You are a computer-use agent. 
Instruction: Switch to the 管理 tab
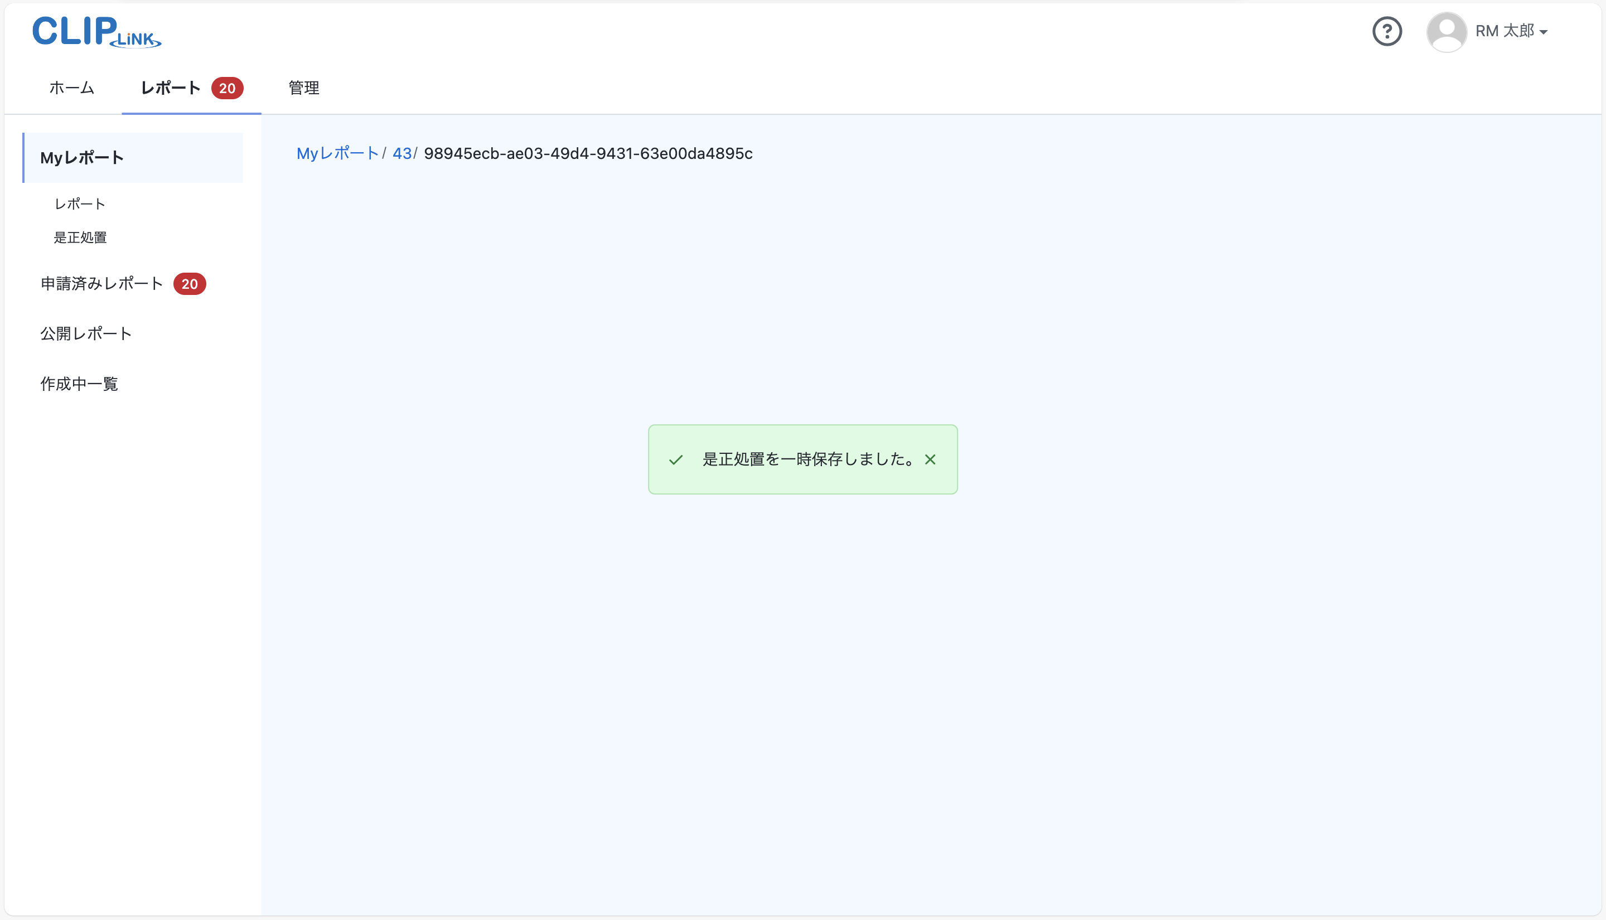click(303, 88)
